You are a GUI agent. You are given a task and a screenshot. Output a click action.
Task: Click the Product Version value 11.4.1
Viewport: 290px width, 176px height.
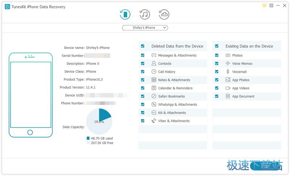coord(91,87)
